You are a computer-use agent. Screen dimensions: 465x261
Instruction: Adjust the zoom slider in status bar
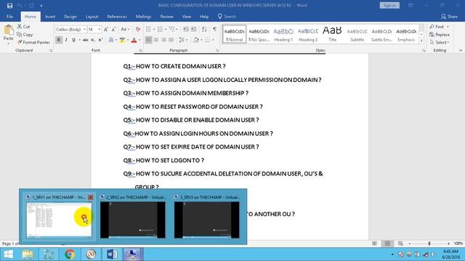point(429,244)
